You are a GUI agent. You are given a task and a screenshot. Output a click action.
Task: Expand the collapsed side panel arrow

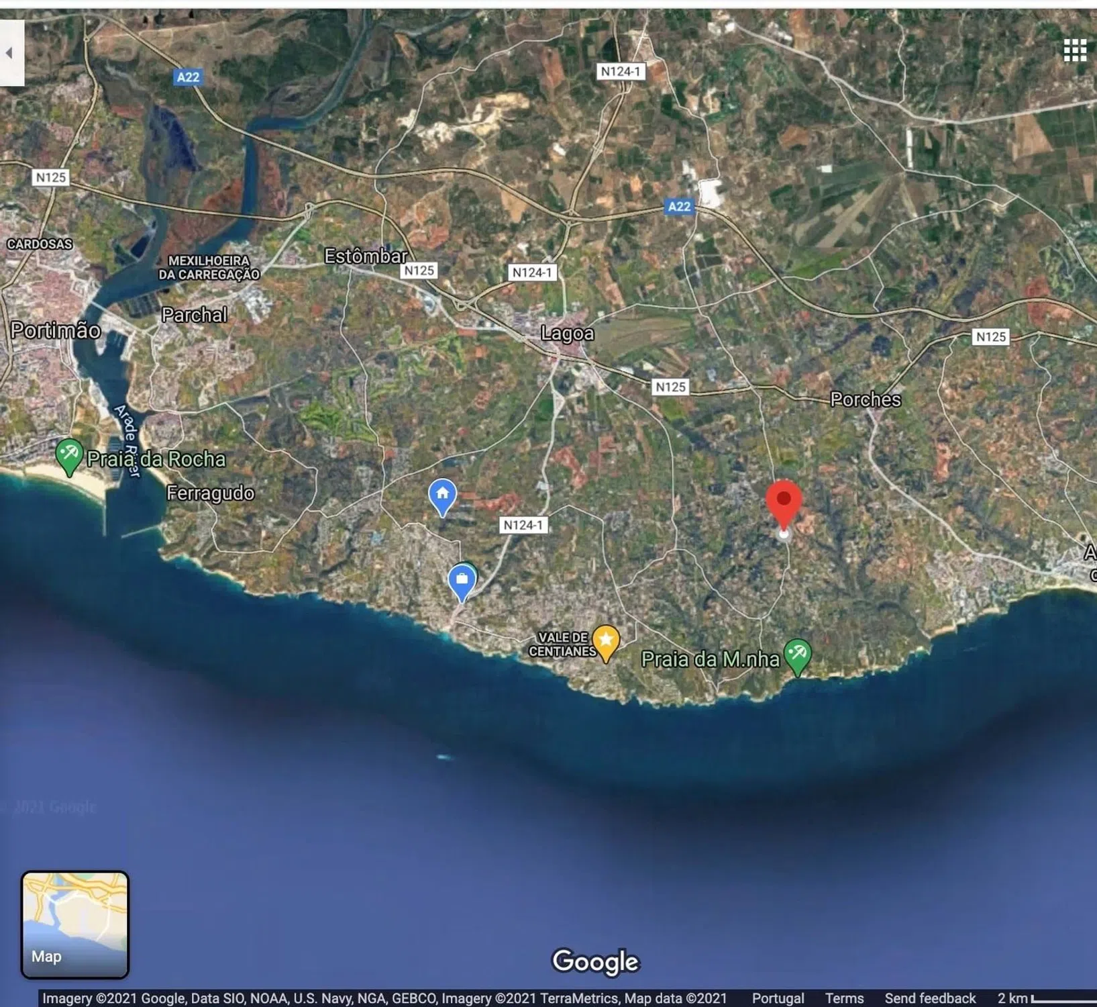pos(11,52)
